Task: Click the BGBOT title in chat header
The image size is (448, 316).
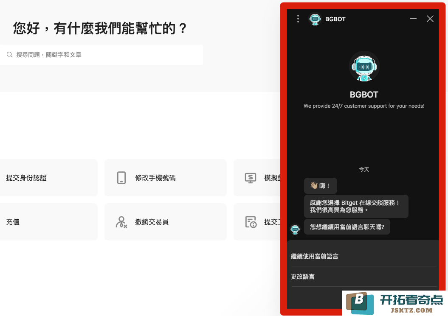Action: point(335,19)
